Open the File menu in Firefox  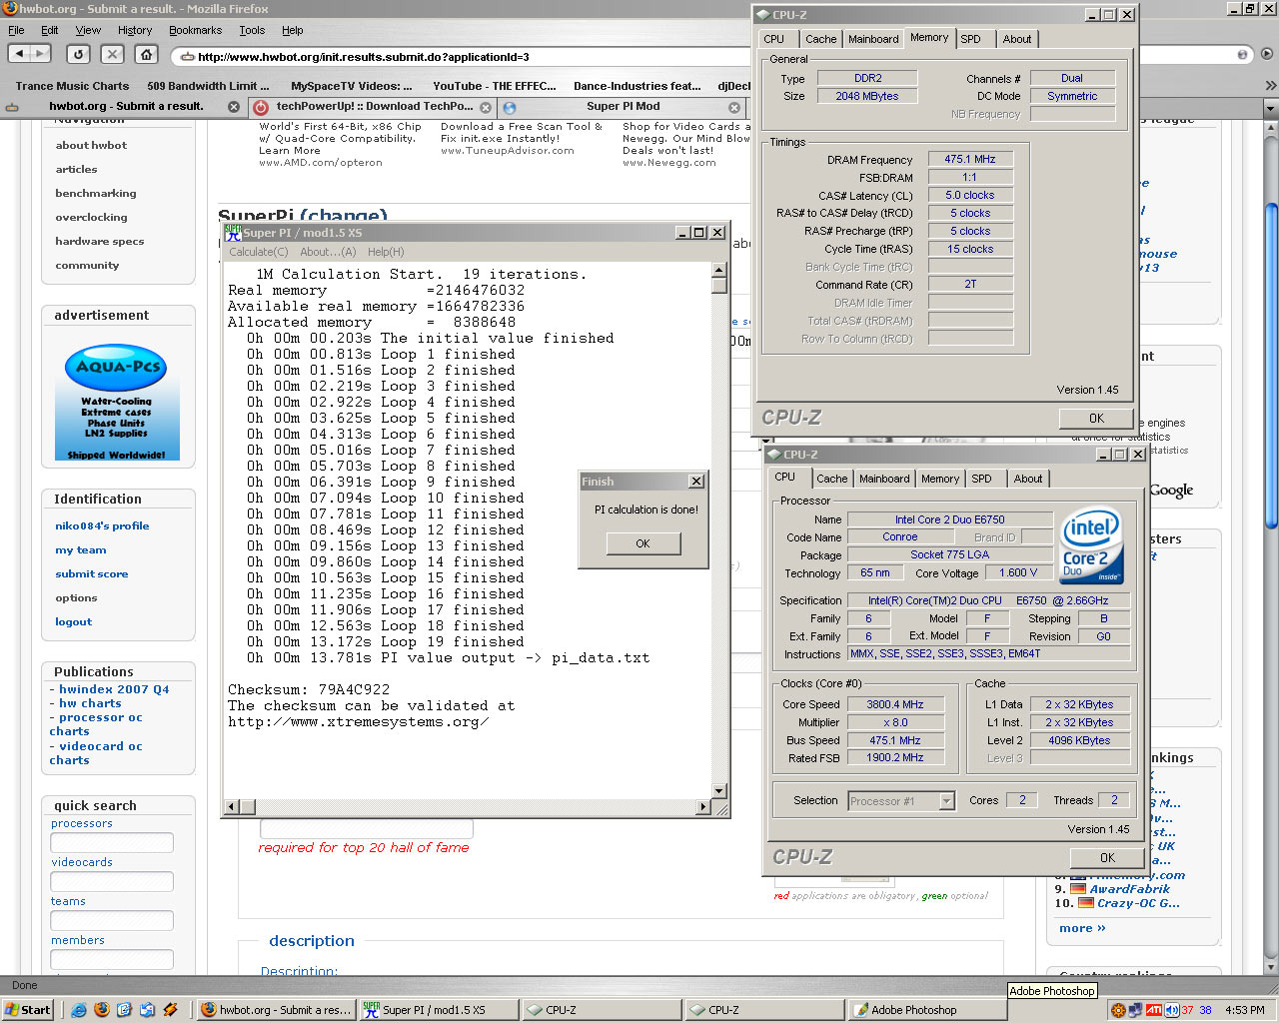pyautogui.click(x=16, y=30)
